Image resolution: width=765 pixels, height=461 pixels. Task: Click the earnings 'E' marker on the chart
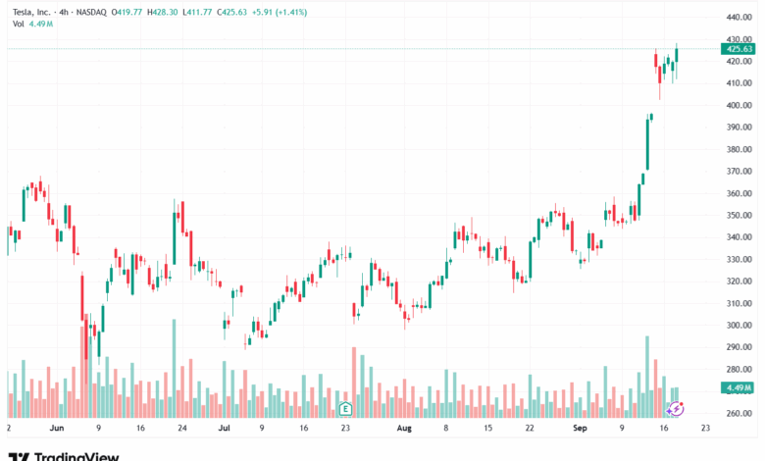(x=344, y=408)
